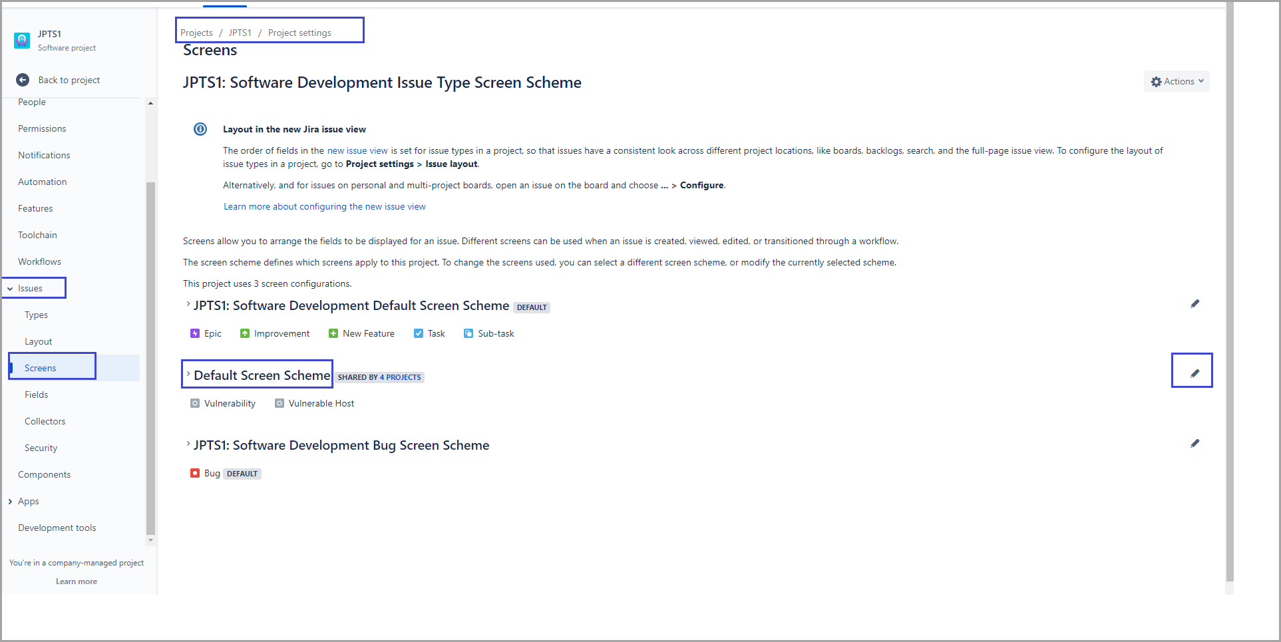Select Types under Issues
The width and height of the screenshot is (1281, 642).
click(x=36, y=315)
